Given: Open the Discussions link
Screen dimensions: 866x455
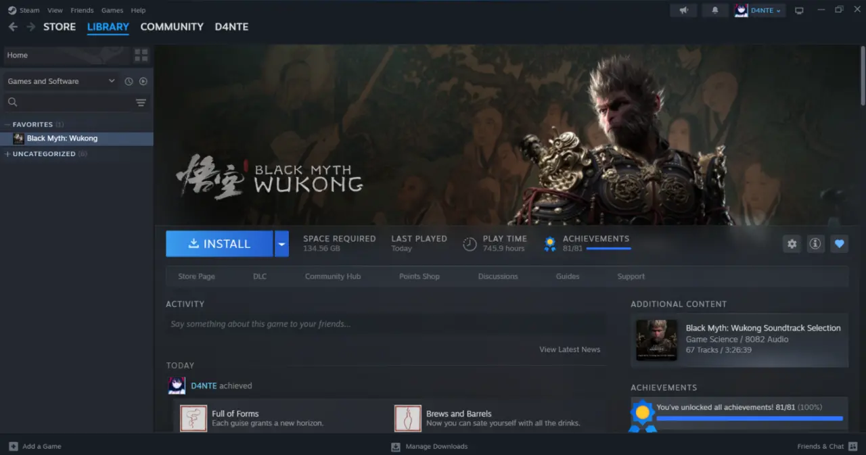Looking at the screenshot, I should 498,277.
